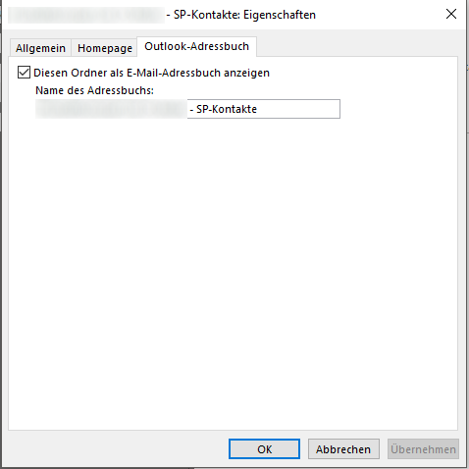Open the Homepage tab
The height and width of the screenshot is (469, 469).
point(105,48)
